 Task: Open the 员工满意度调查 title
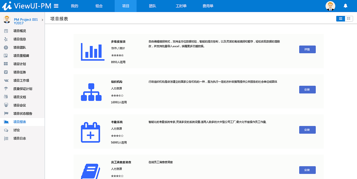[121, 162]
